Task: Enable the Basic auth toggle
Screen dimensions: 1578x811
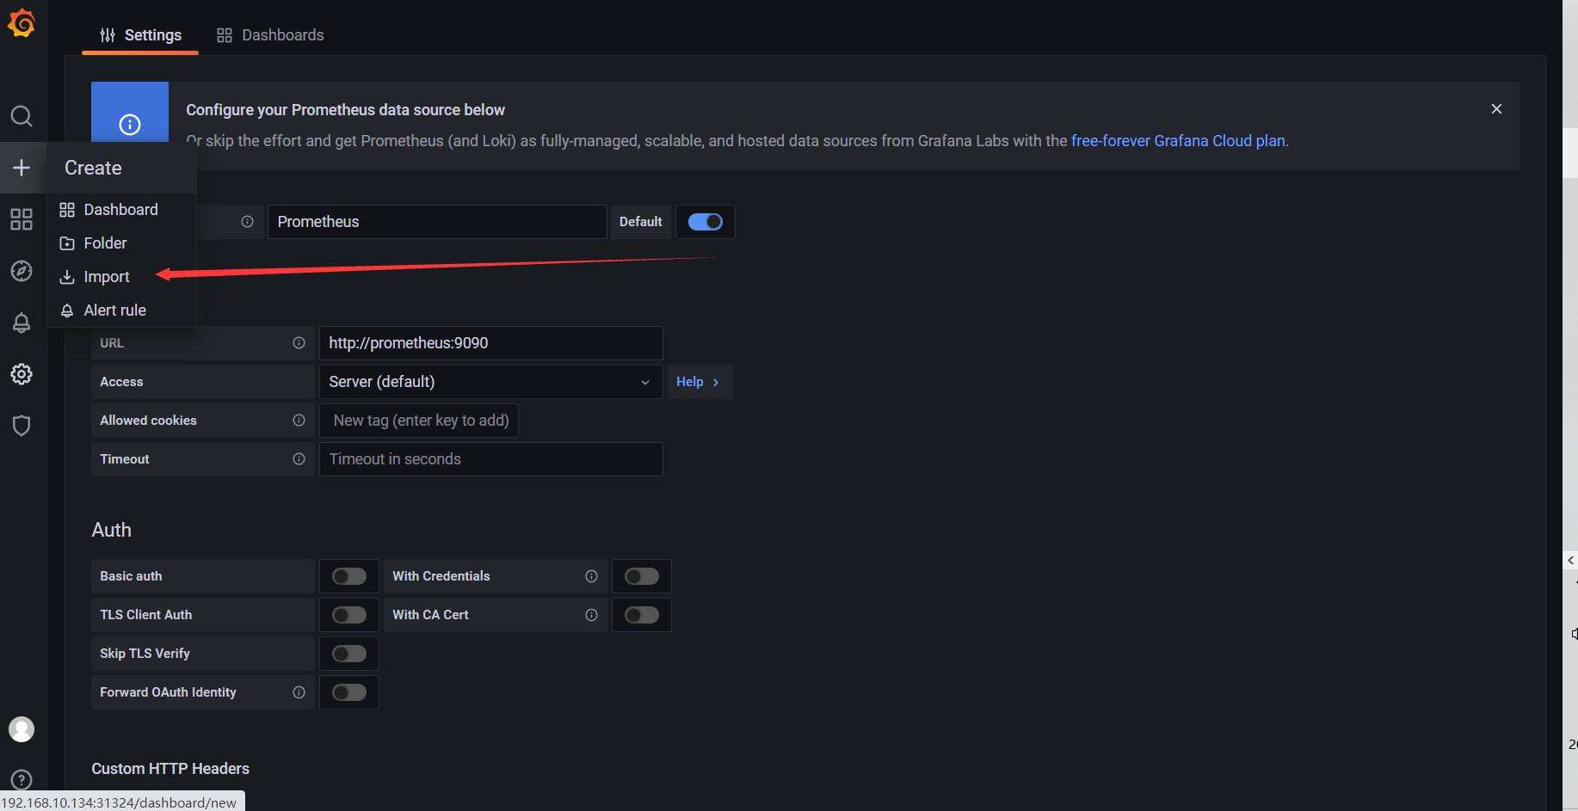Action: 349,576
